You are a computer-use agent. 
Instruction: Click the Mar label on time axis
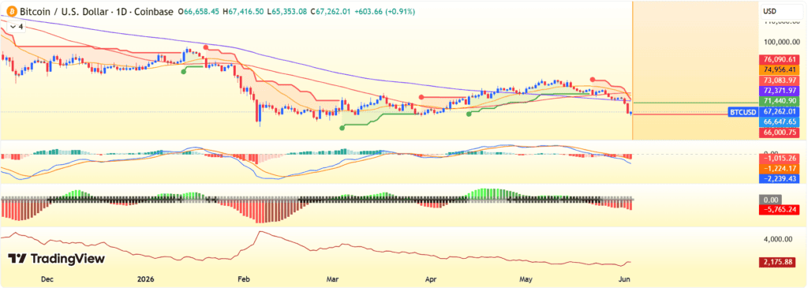[333, 279]
